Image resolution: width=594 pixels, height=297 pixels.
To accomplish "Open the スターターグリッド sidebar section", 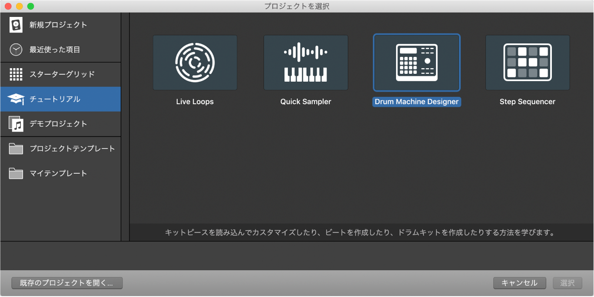I will (60, 74).
